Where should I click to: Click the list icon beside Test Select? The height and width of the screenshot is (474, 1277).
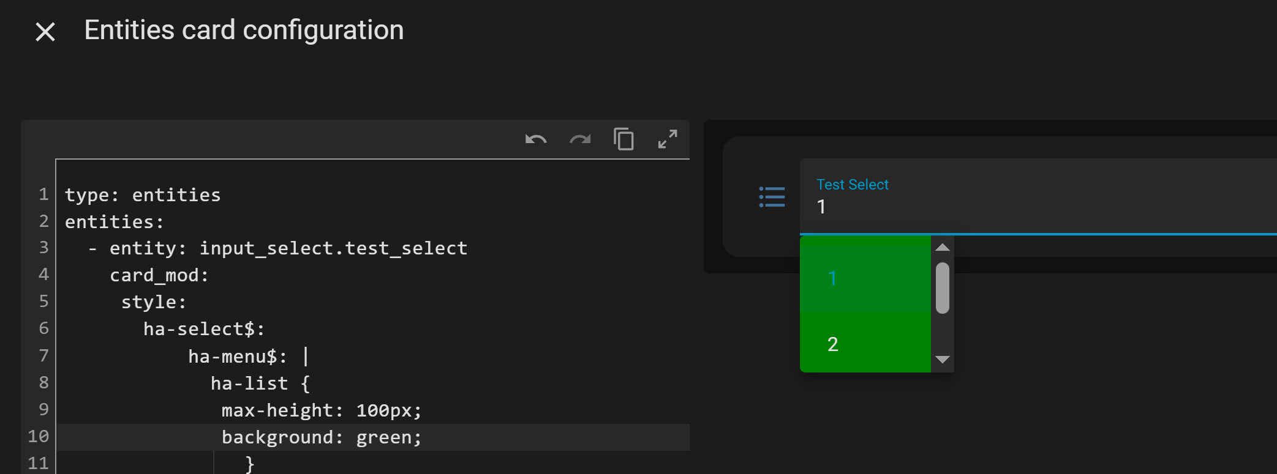click(x=772, y=197)
